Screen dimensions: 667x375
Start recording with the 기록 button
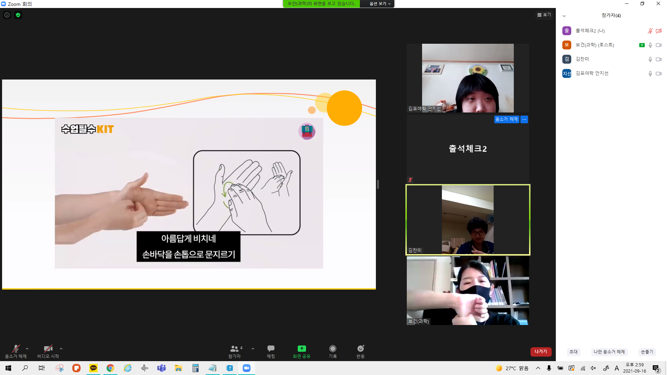point(333,351)
